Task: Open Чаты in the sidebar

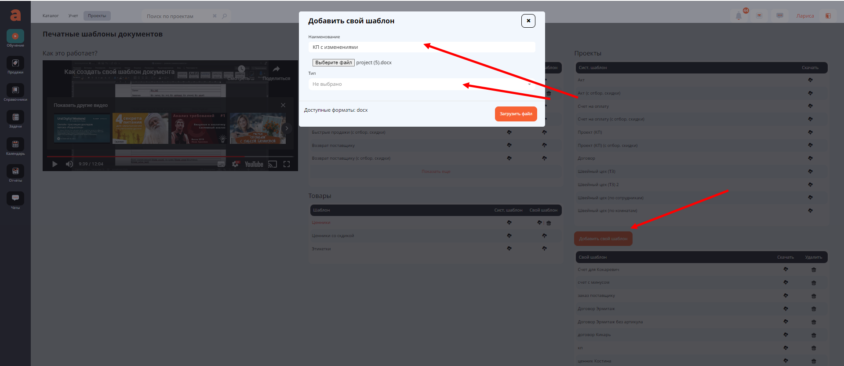Action: (x=15, y=200)
